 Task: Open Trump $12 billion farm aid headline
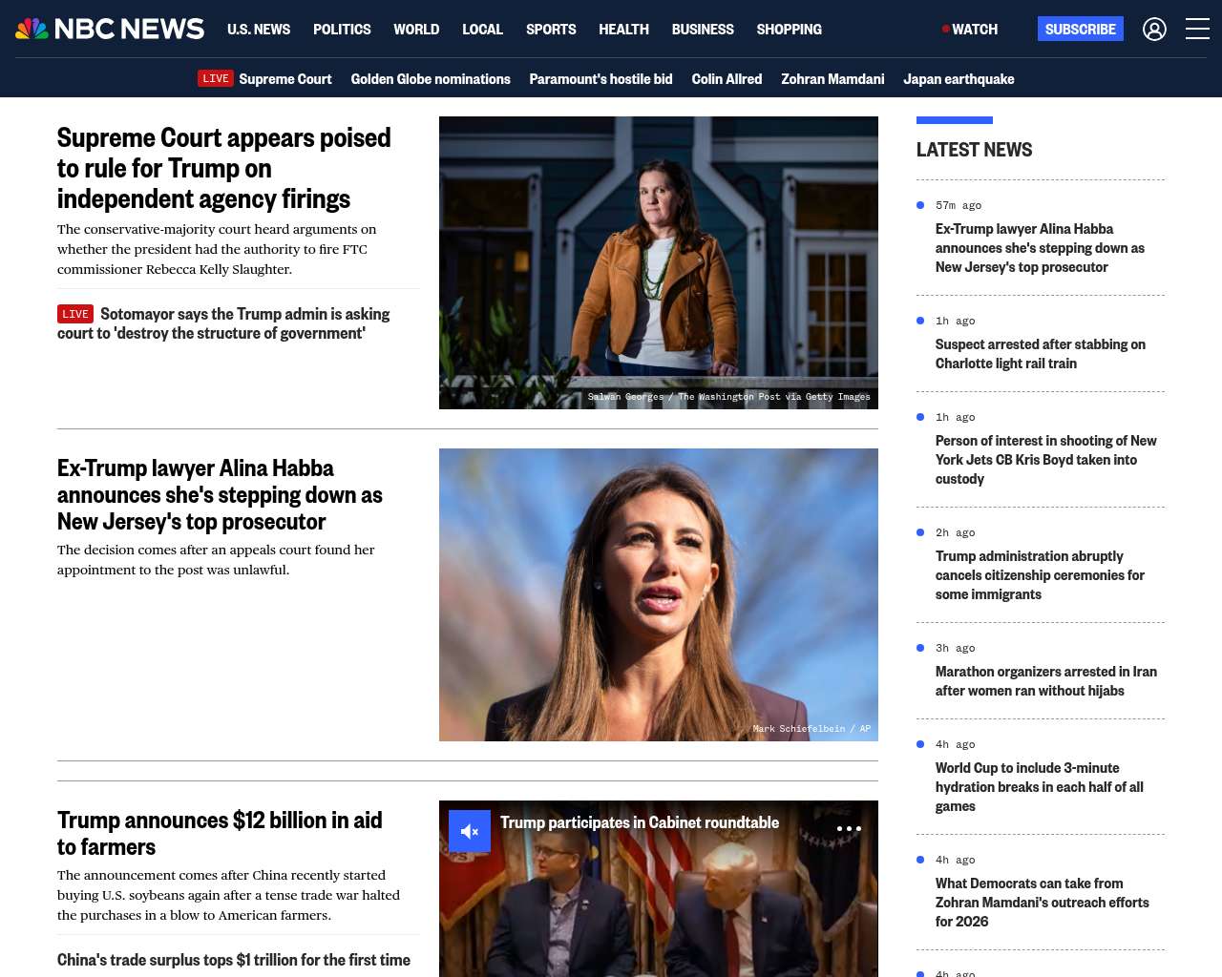point(220,833)
